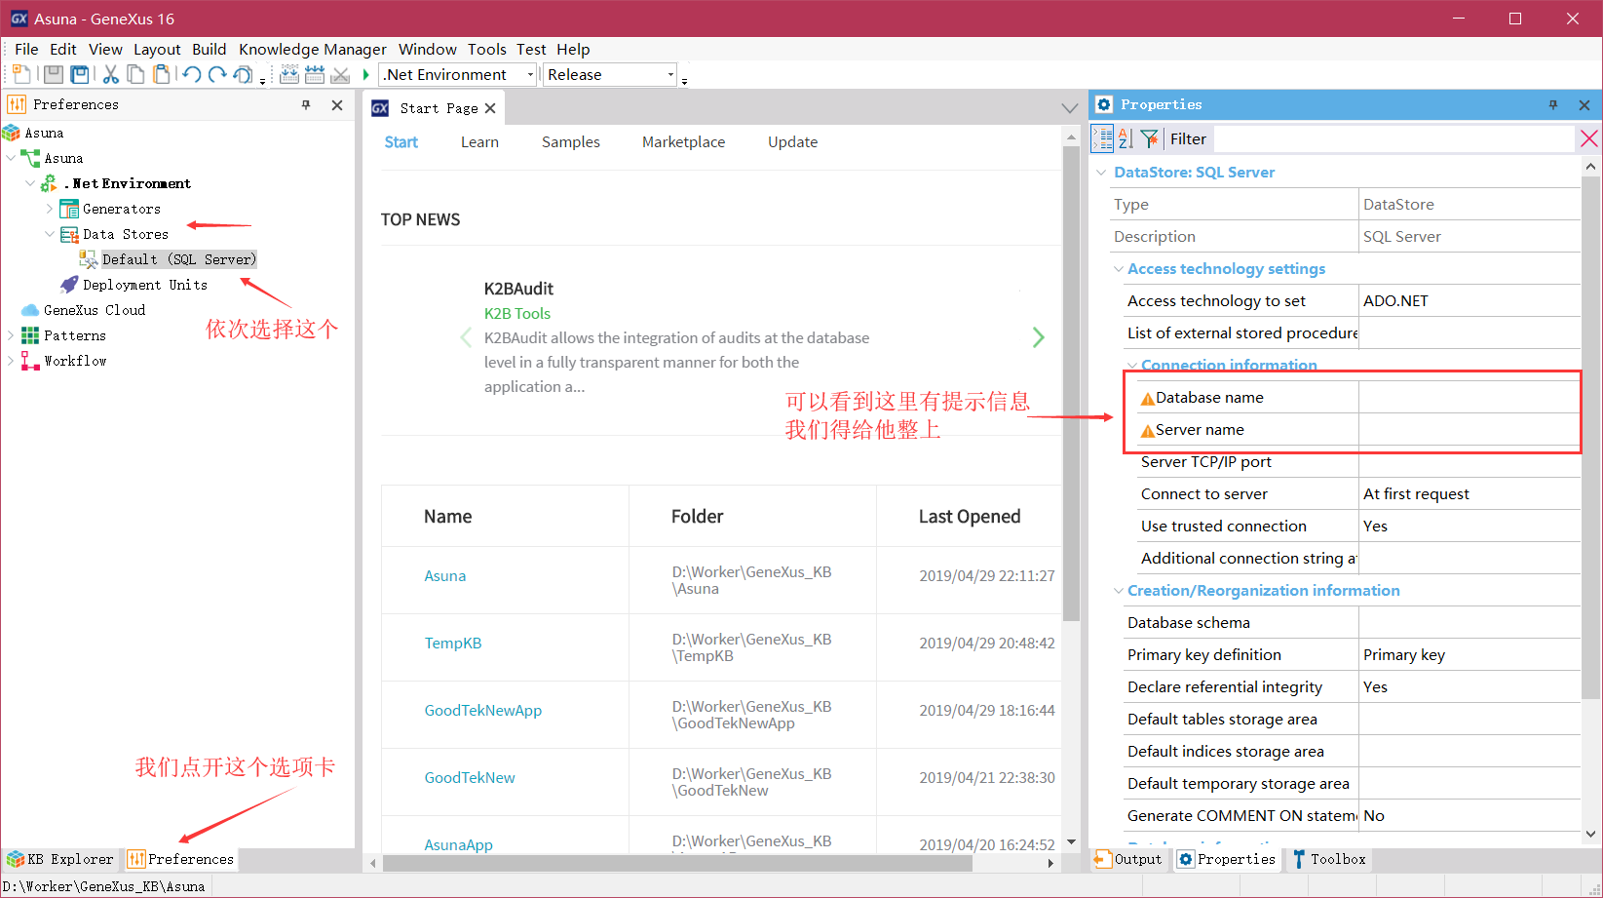
Task: Click the Save All toolbar icon
Action: point(80,74)
